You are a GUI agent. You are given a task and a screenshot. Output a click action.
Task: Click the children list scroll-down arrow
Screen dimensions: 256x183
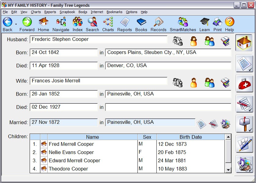pyautogui.click(x=228, y=170)
